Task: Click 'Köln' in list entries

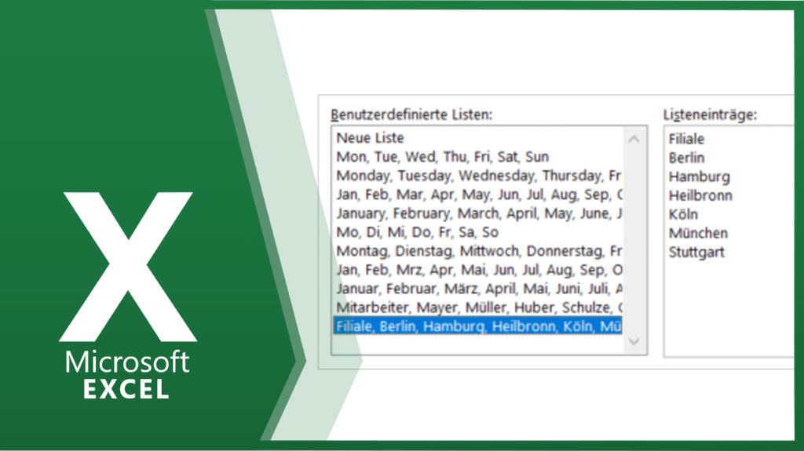Action: [x=683, y=214]
